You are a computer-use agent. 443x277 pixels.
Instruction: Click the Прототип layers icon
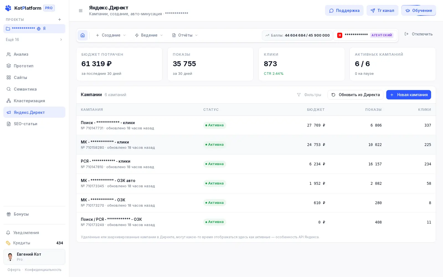tap(9, 66)
